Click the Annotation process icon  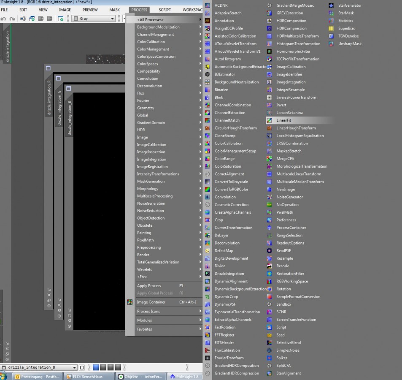click(x=208, y=21)
